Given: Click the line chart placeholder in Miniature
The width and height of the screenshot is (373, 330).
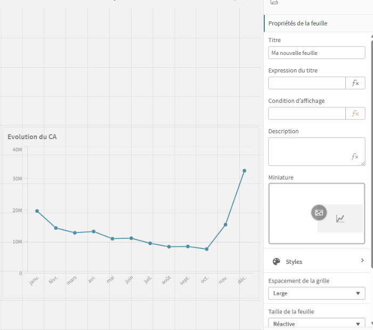Looking at the screenshot, I should click(340, 219).
